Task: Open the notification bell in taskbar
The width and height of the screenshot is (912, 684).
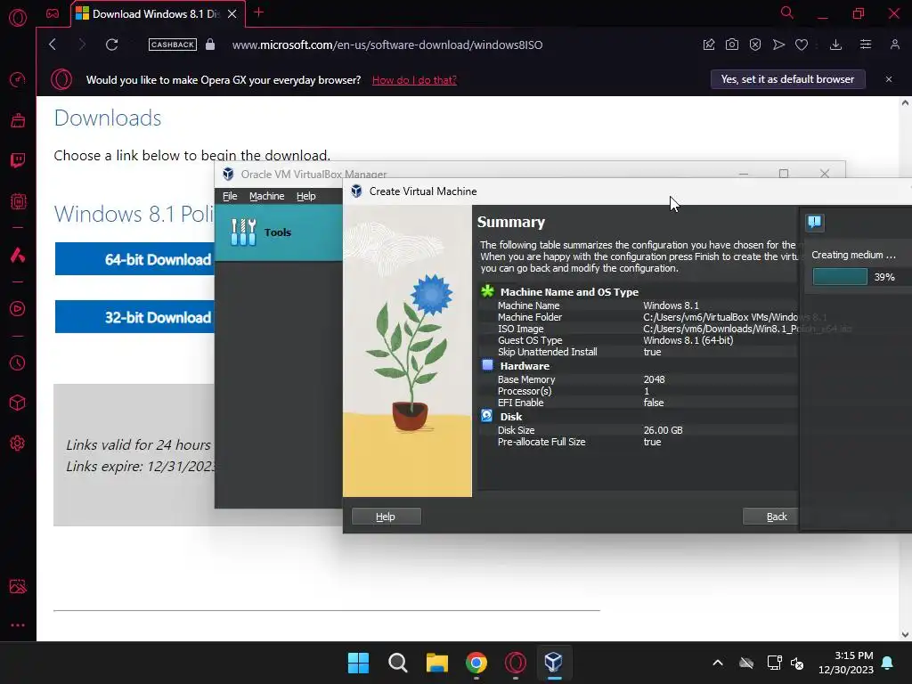Action: [x=888, y=663]
